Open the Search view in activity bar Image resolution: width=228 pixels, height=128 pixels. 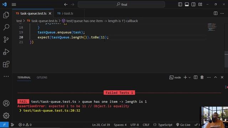coord(6,27)
